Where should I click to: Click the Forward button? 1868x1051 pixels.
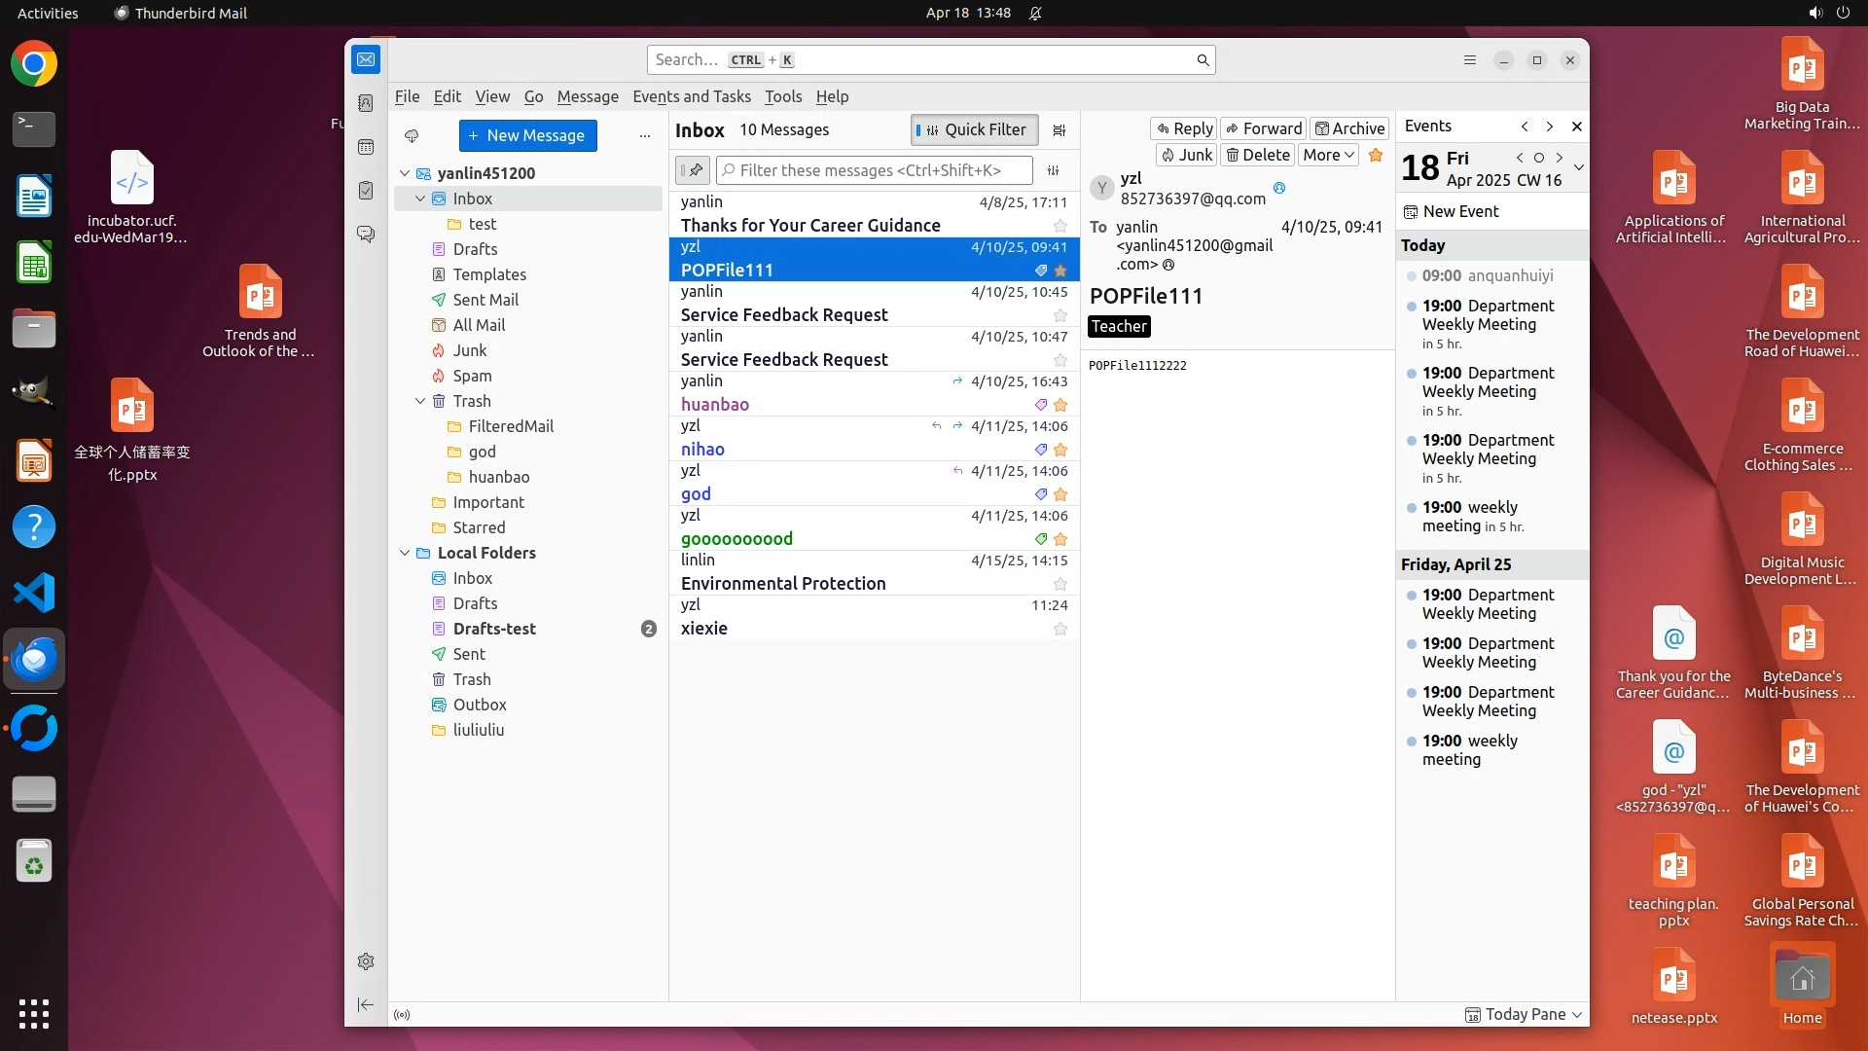pos(1263,128)
